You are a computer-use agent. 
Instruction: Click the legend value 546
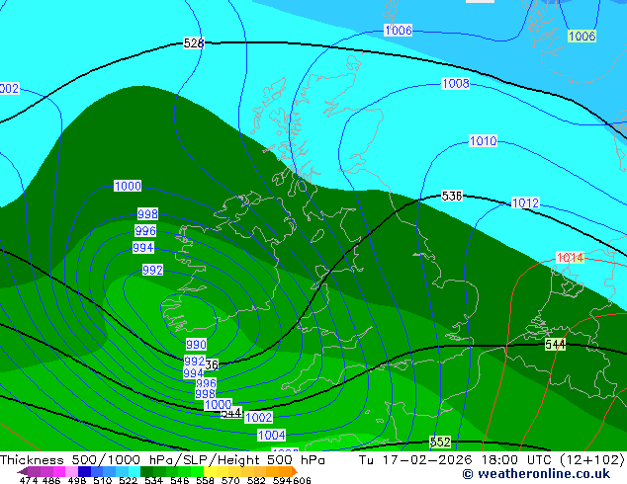[180, 480]
